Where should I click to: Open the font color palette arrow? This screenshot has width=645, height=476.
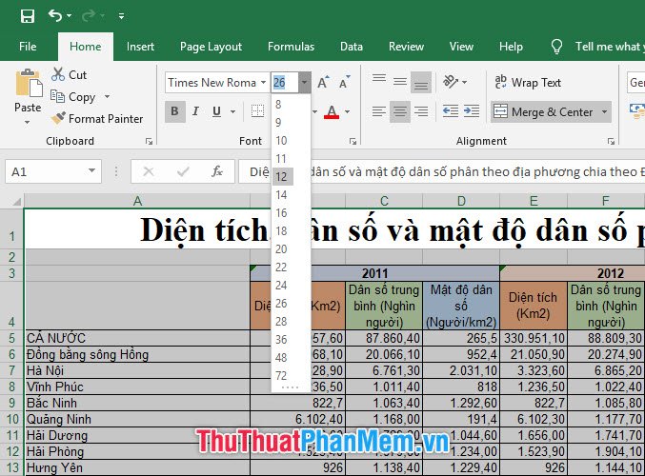347,111
